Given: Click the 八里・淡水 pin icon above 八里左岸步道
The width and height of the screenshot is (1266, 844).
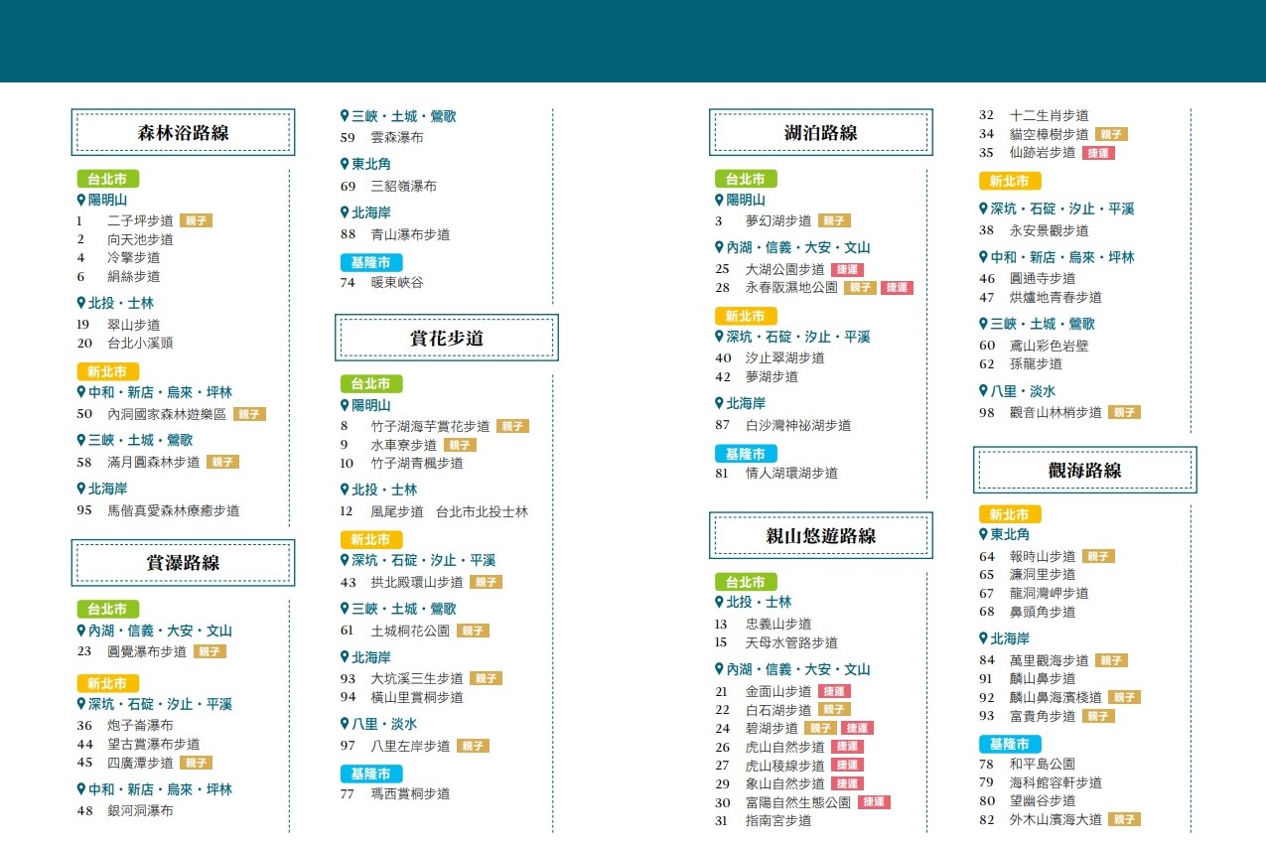Looking at the screenshot, I should (345, 724).
